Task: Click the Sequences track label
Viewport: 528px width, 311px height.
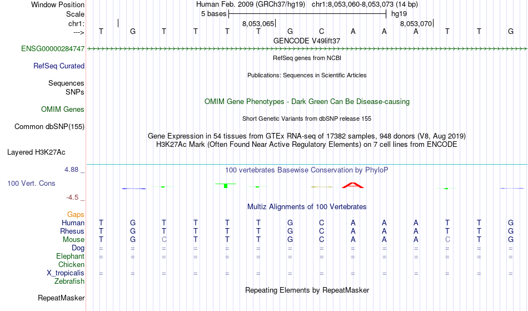Action: (66, 83)
